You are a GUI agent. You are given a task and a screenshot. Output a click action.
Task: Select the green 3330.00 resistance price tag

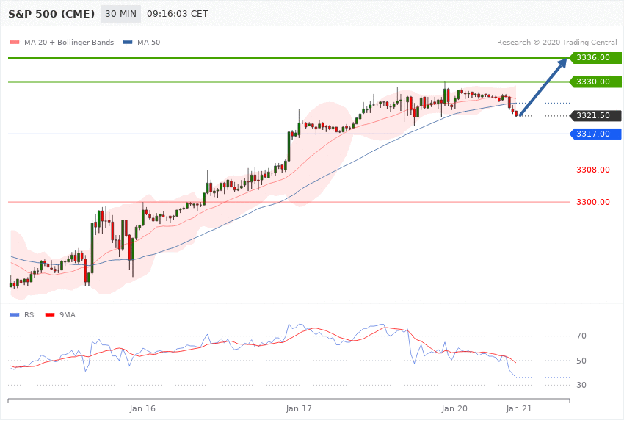(x=595, y=82)
